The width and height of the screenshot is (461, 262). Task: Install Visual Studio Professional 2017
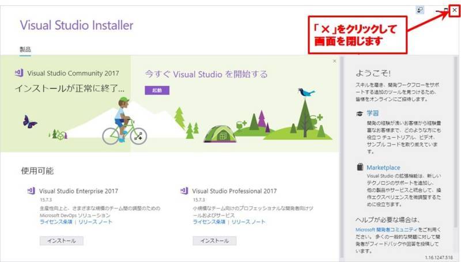(x=214, y=241)
